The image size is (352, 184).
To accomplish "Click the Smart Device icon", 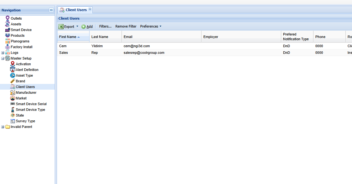I will 8,30.
